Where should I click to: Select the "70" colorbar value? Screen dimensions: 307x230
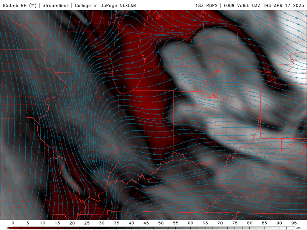[220, 223]
